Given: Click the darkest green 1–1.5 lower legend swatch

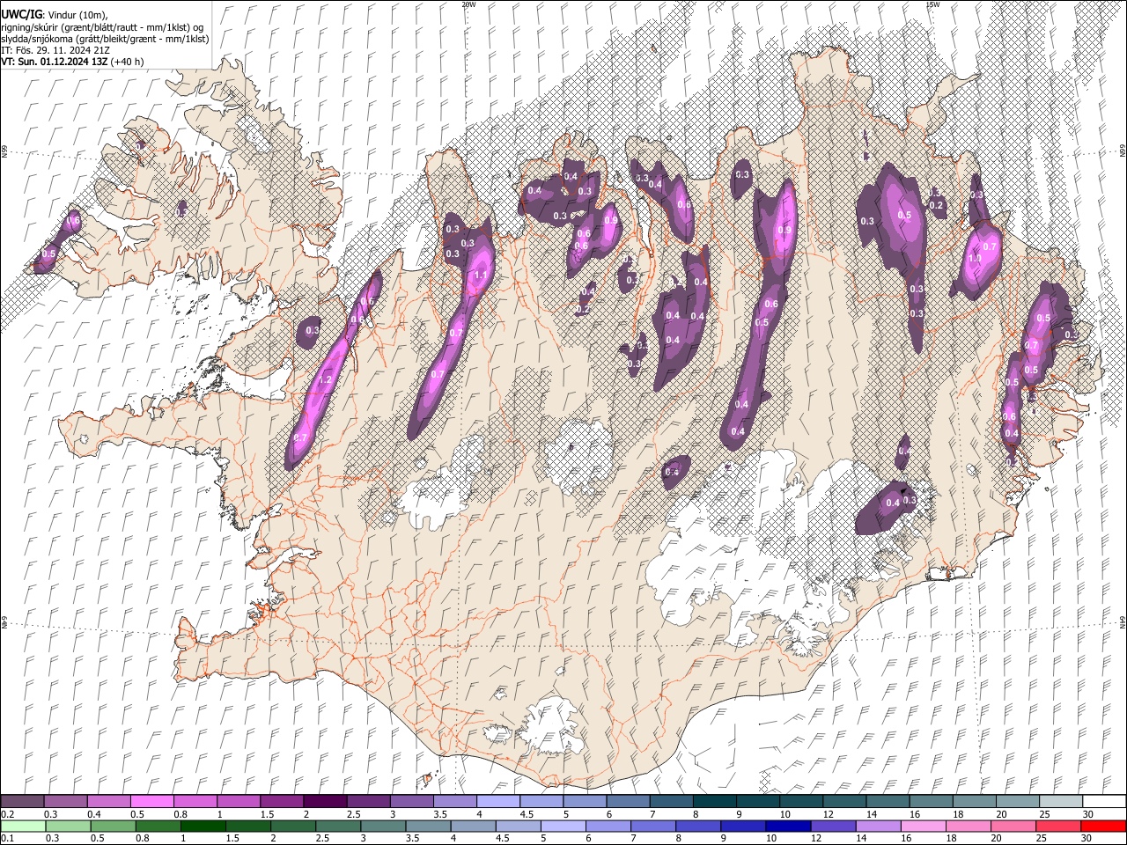Looking at the screenshot, I should tap(203, 826).
